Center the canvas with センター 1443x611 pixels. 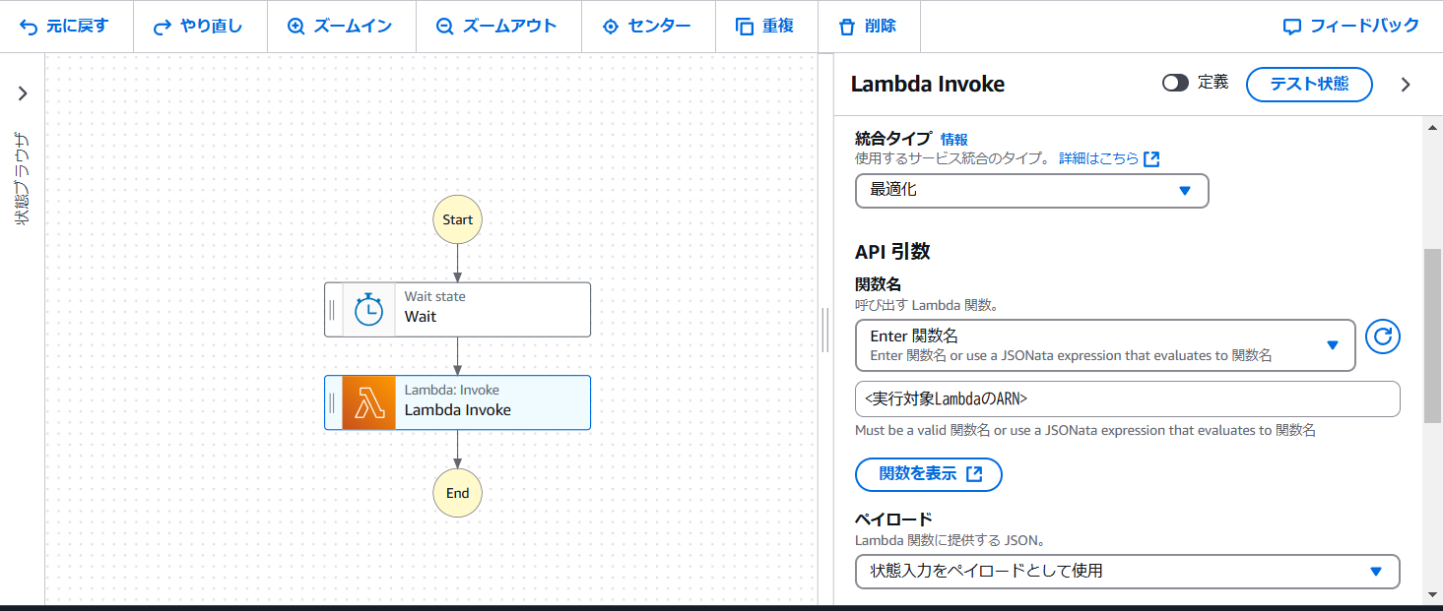[x=646, y=27]
